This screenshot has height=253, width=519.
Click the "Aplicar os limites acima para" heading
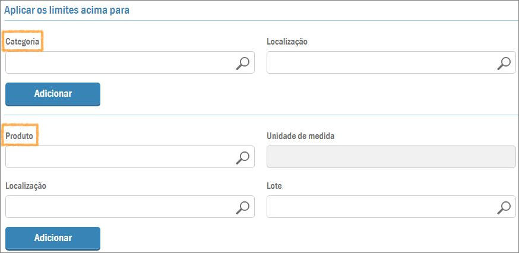pyautogui.click(x=67, y=10)
